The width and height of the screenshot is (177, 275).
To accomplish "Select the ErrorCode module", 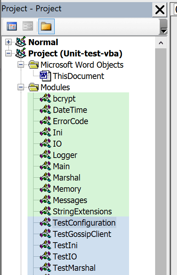I will (x=71, y=121).
